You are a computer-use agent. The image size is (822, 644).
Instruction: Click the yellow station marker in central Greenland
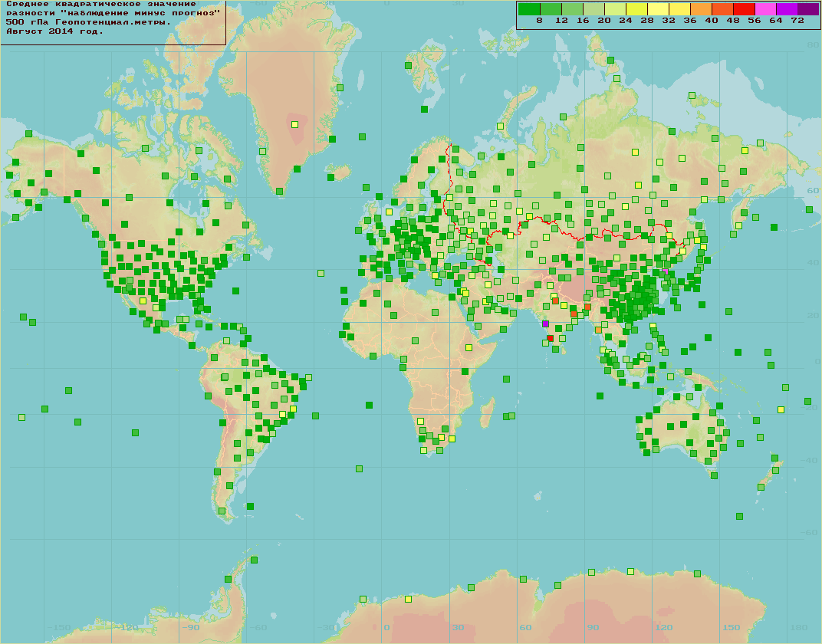click(x=294, y=125)
